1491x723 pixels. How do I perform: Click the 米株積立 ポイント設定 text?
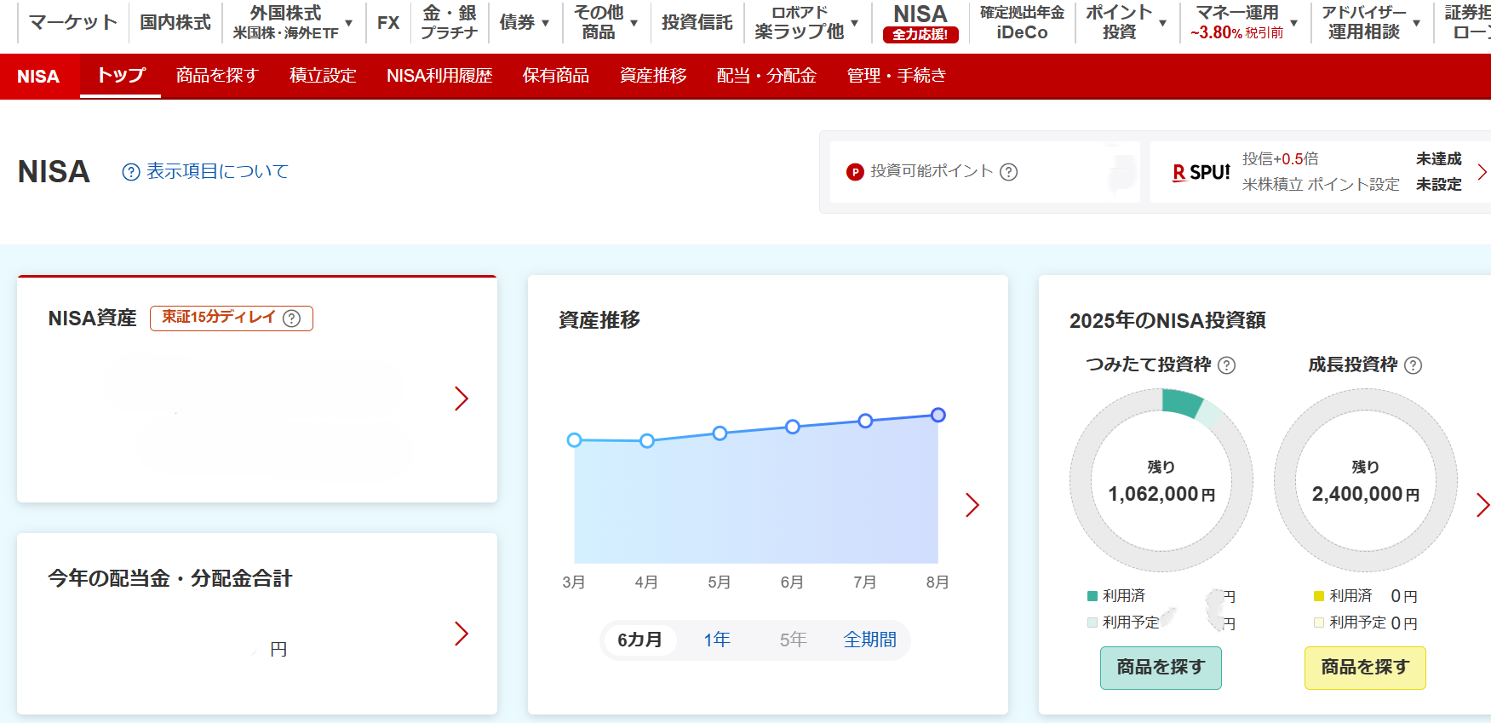[1321, 185]
